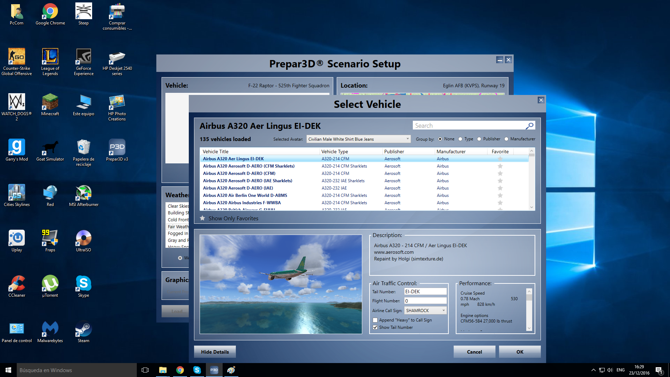Click vehicle list scrollbar down arrow
Screen dimensions: 670x377
pos(532,207)
